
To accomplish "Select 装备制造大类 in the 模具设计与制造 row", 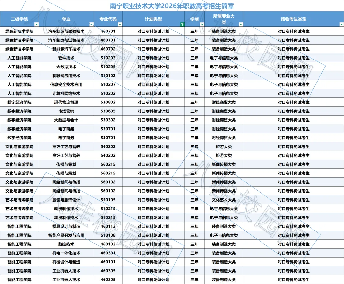I will (x=224, y=227).
